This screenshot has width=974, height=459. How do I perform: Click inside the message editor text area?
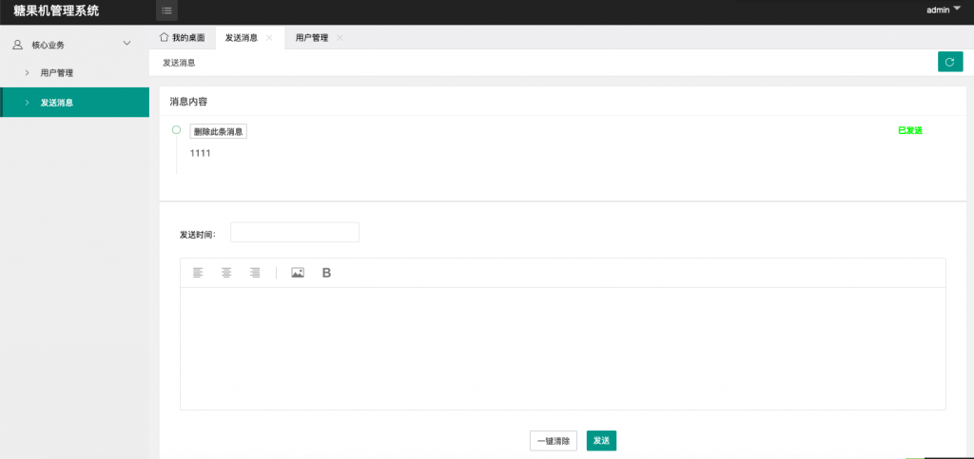[563, 348]
